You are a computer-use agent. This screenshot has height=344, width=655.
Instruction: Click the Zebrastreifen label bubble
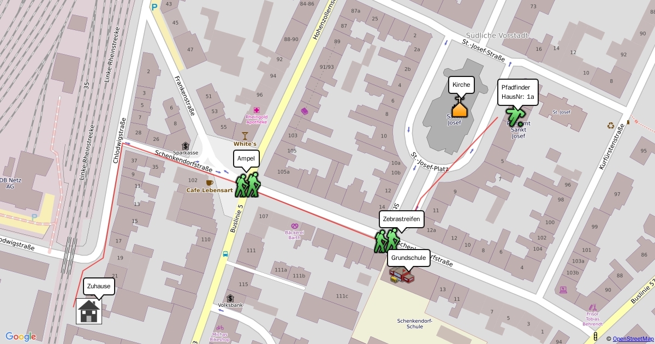coord(401,219)
